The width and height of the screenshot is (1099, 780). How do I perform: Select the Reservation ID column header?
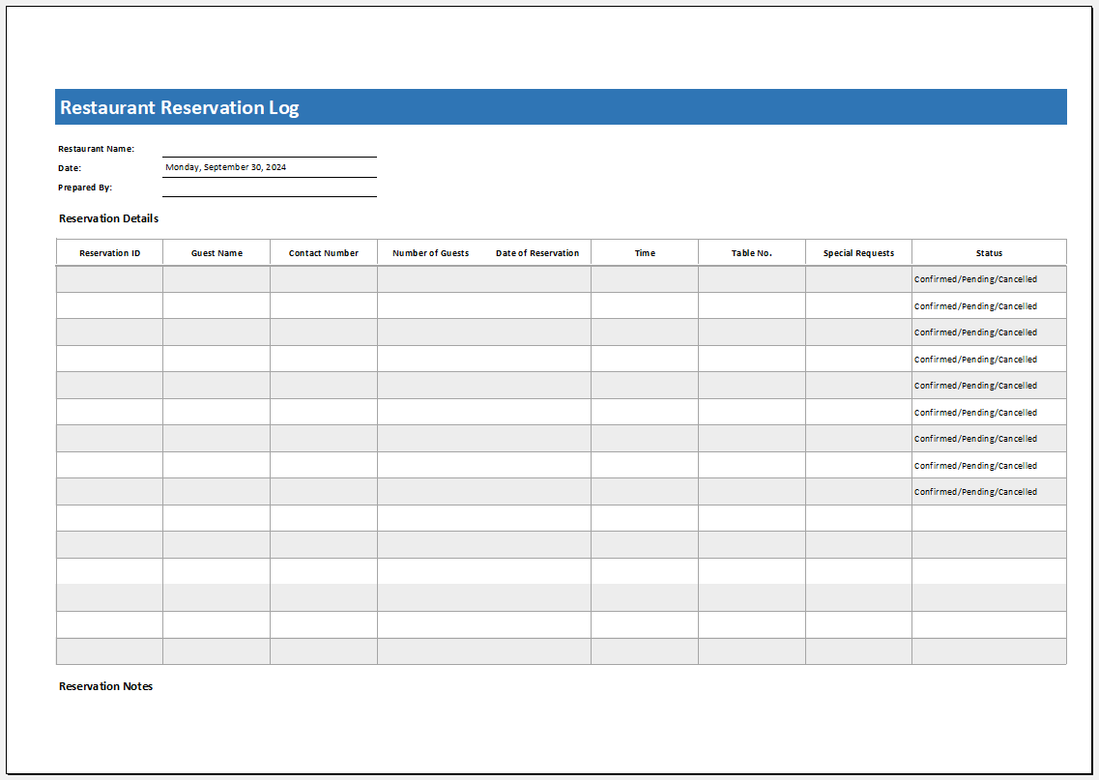pyautogui.click(x=108, y=252)
